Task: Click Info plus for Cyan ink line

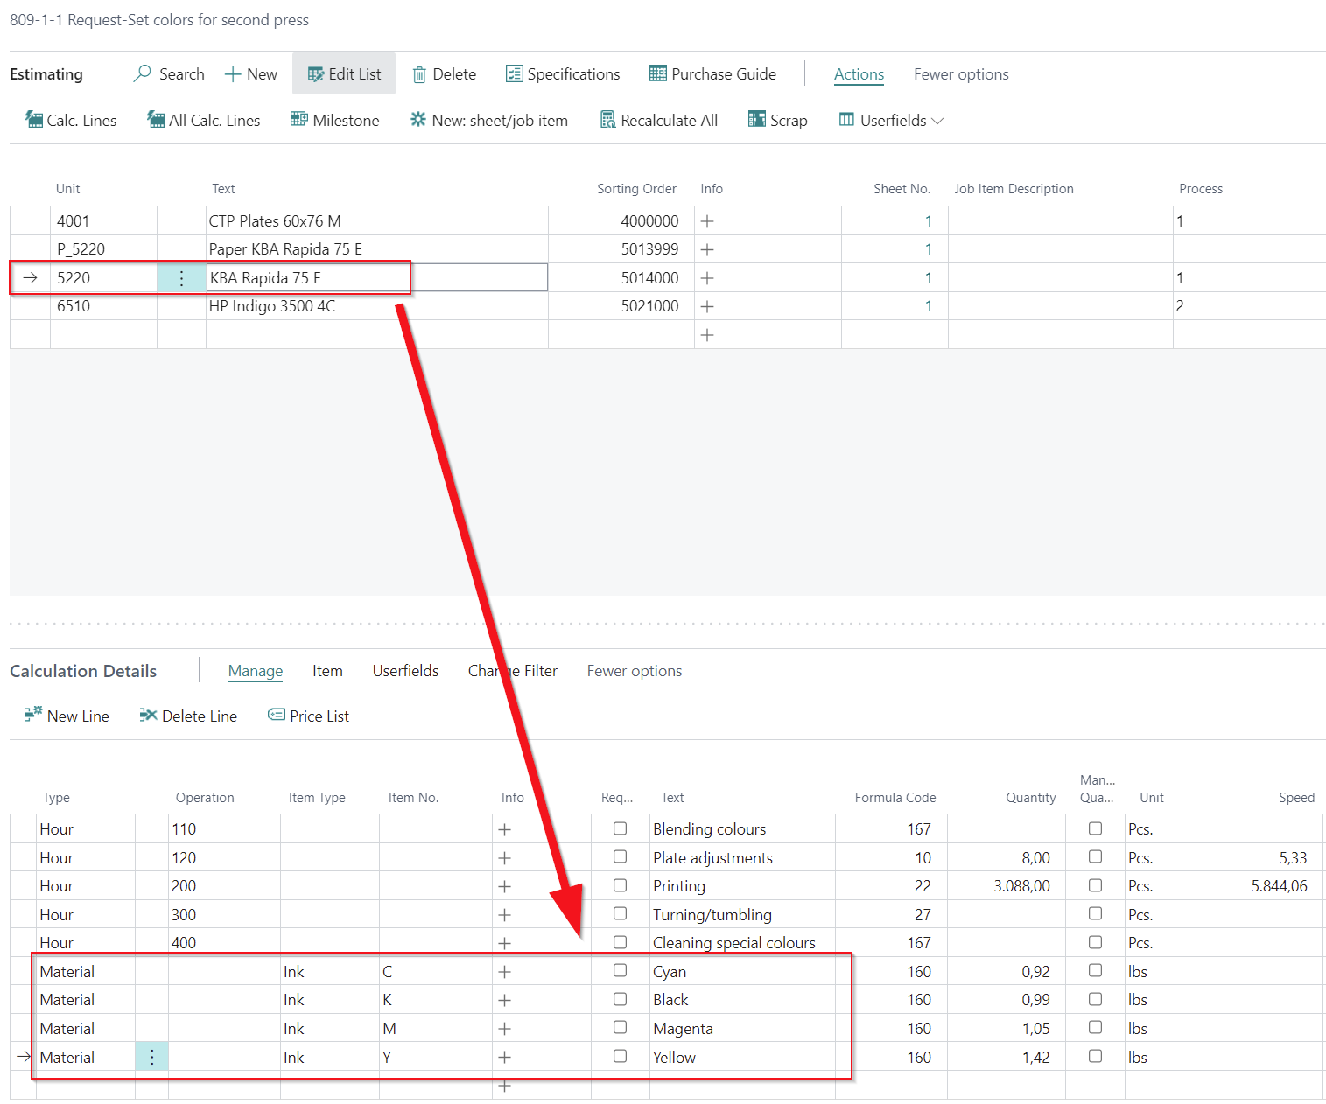Action: pyautogui.click(x=504, y=972)
